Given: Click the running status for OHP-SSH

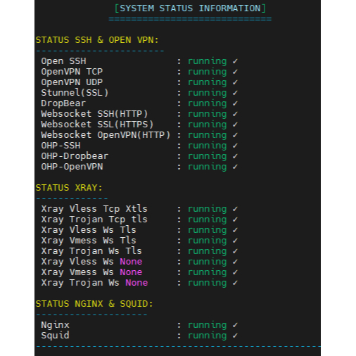Looking at the screenshot, I should (208, 146).
